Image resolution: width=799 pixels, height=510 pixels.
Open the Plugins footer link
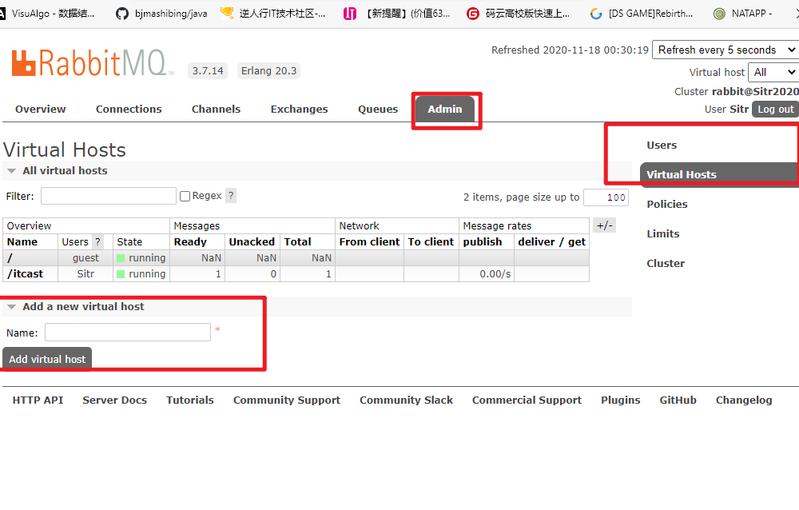coord(620,400)
